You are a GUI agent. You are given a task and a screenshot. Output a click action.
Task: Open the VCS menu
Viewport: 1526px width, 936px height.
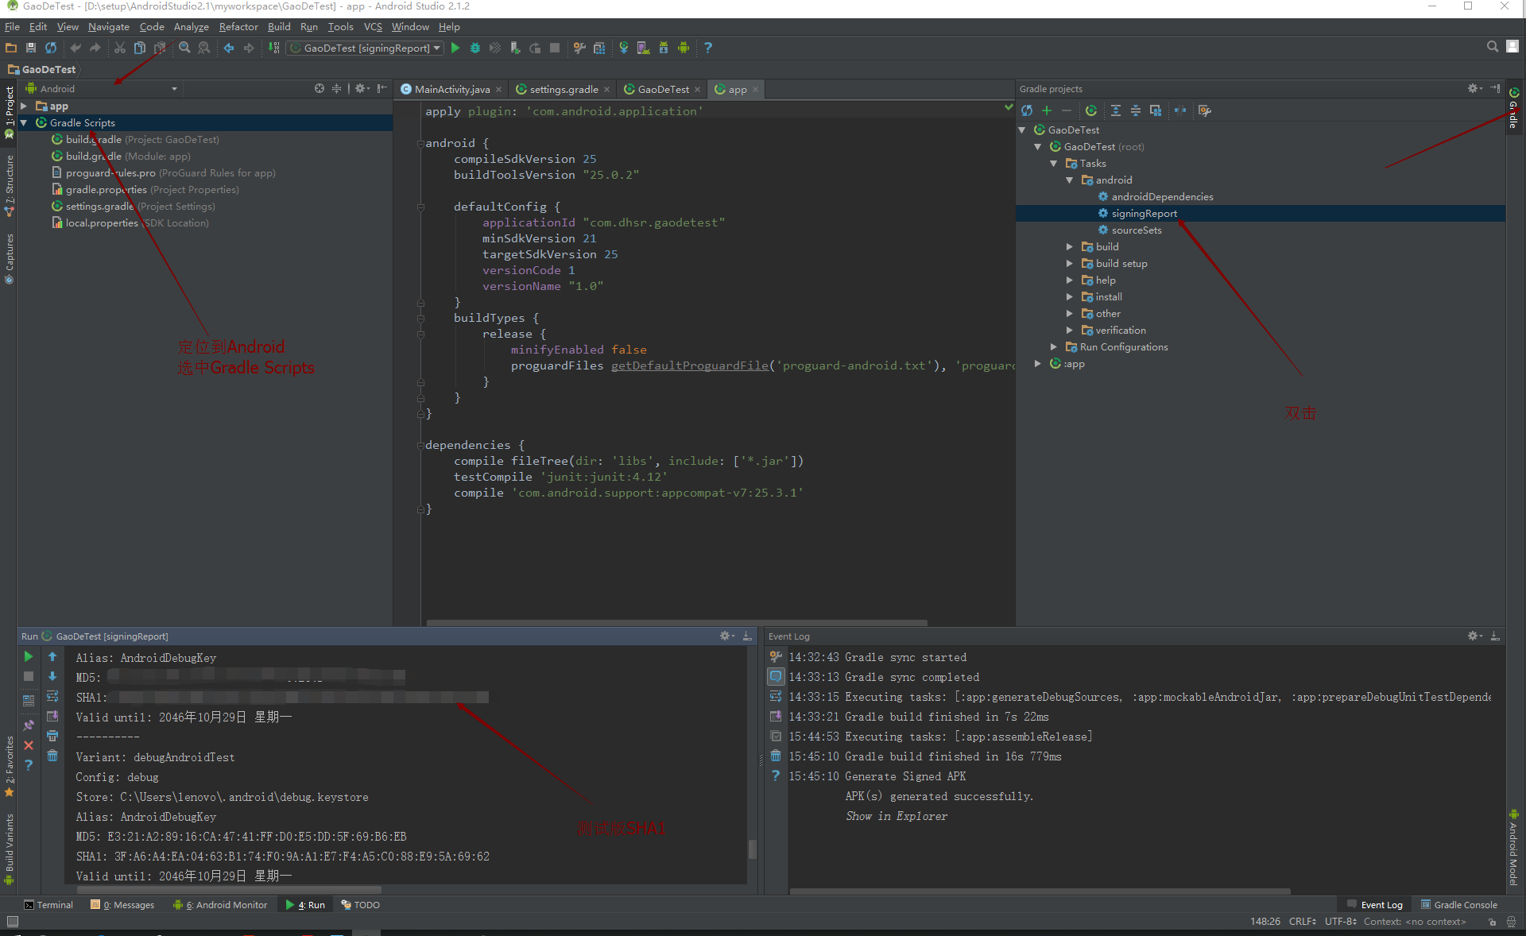pyautogui.click(x=373, y=26)
